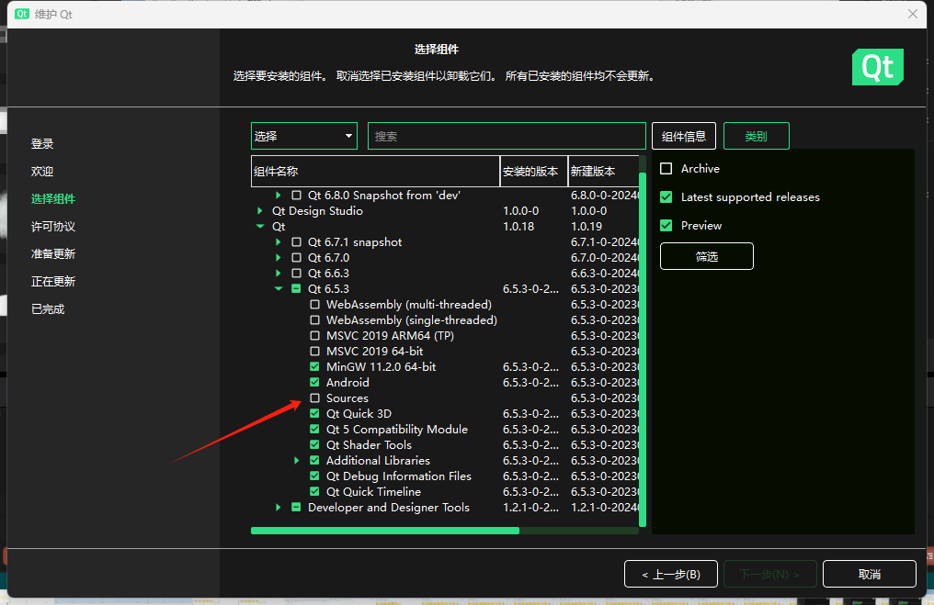934x605 pixels.
Task: Check MSVC 2019 ARM64 (TP) checkbox
Action: click(x=314, y=335)
